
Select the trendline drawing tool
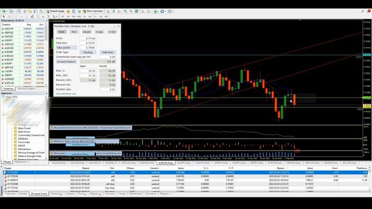[x=27, y=16]
